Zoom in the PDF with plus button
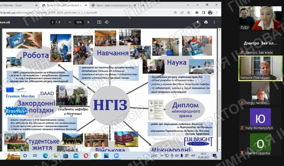 [x=88, y=22]
